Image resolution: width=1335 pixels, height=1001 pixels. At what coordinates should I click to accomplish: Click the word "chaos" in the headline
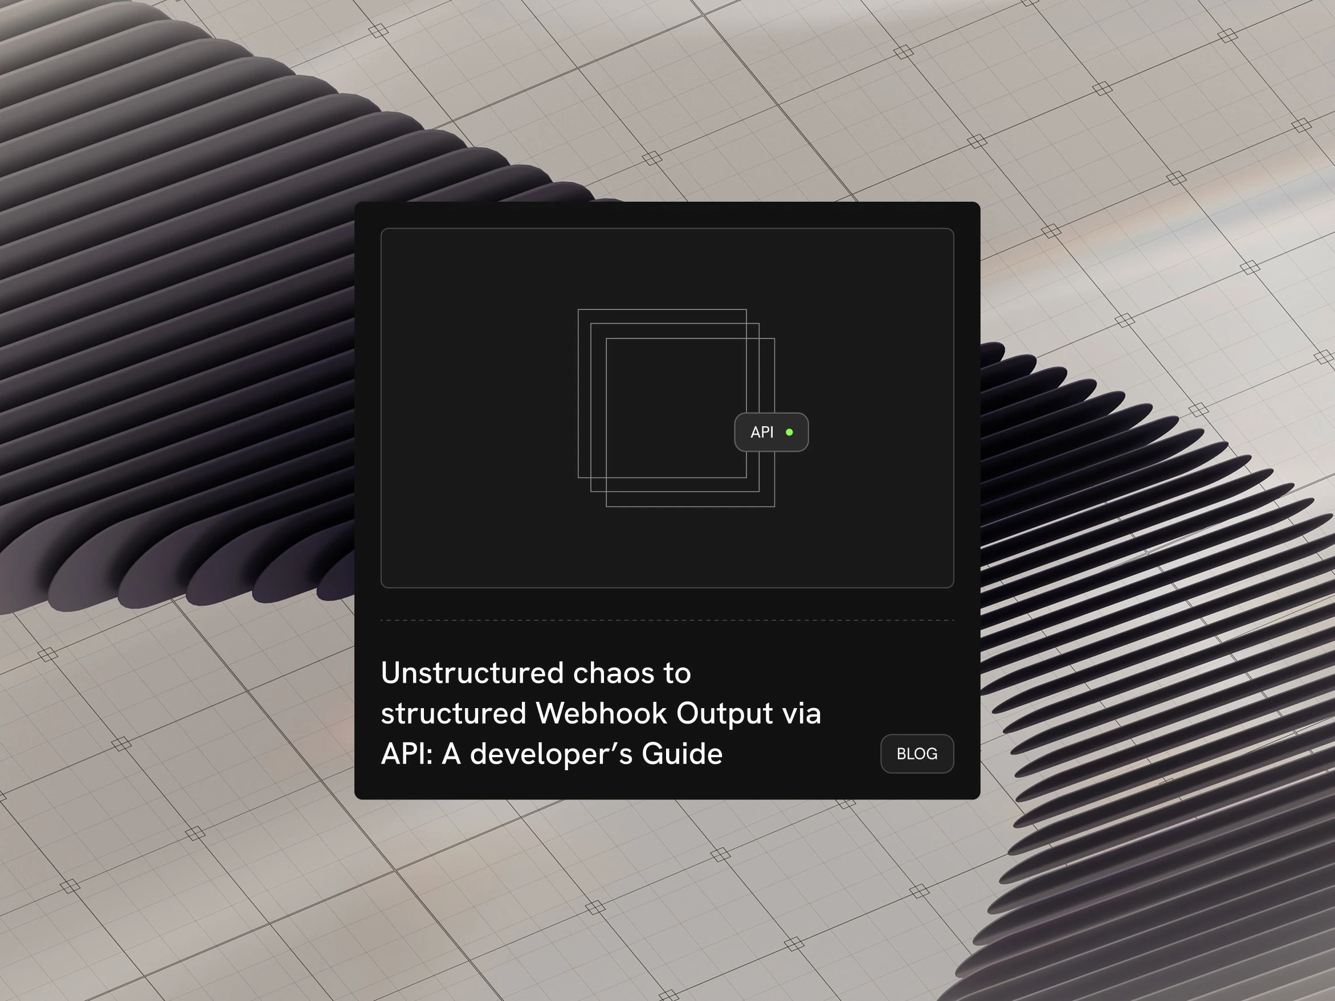click(x=613, y=673)
